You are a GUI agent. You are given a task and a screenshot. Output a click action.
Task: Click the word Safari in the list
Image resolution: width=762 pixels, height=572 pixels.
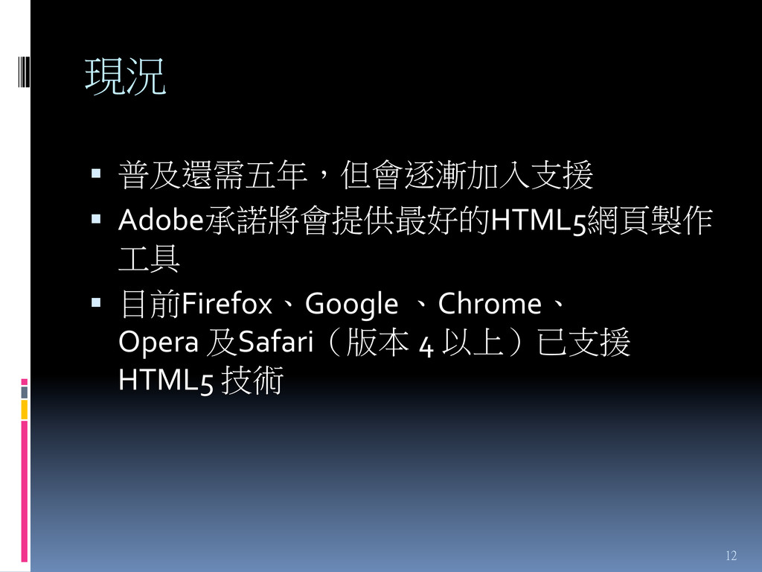[275, 341]
